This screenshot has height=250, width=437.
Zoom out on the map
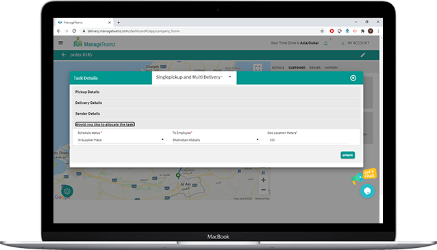coord(263,190)
